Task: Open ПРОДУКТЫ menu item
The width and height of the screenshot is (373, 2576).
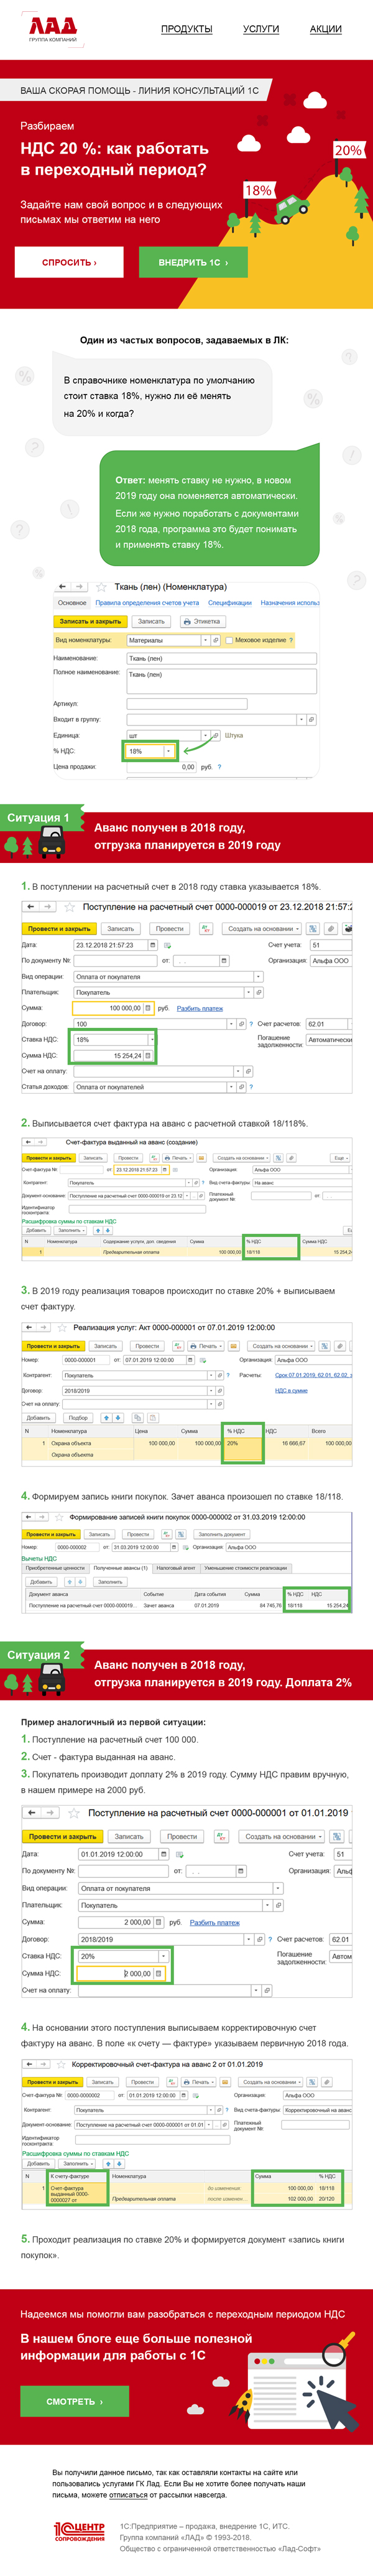Action: 187,29
